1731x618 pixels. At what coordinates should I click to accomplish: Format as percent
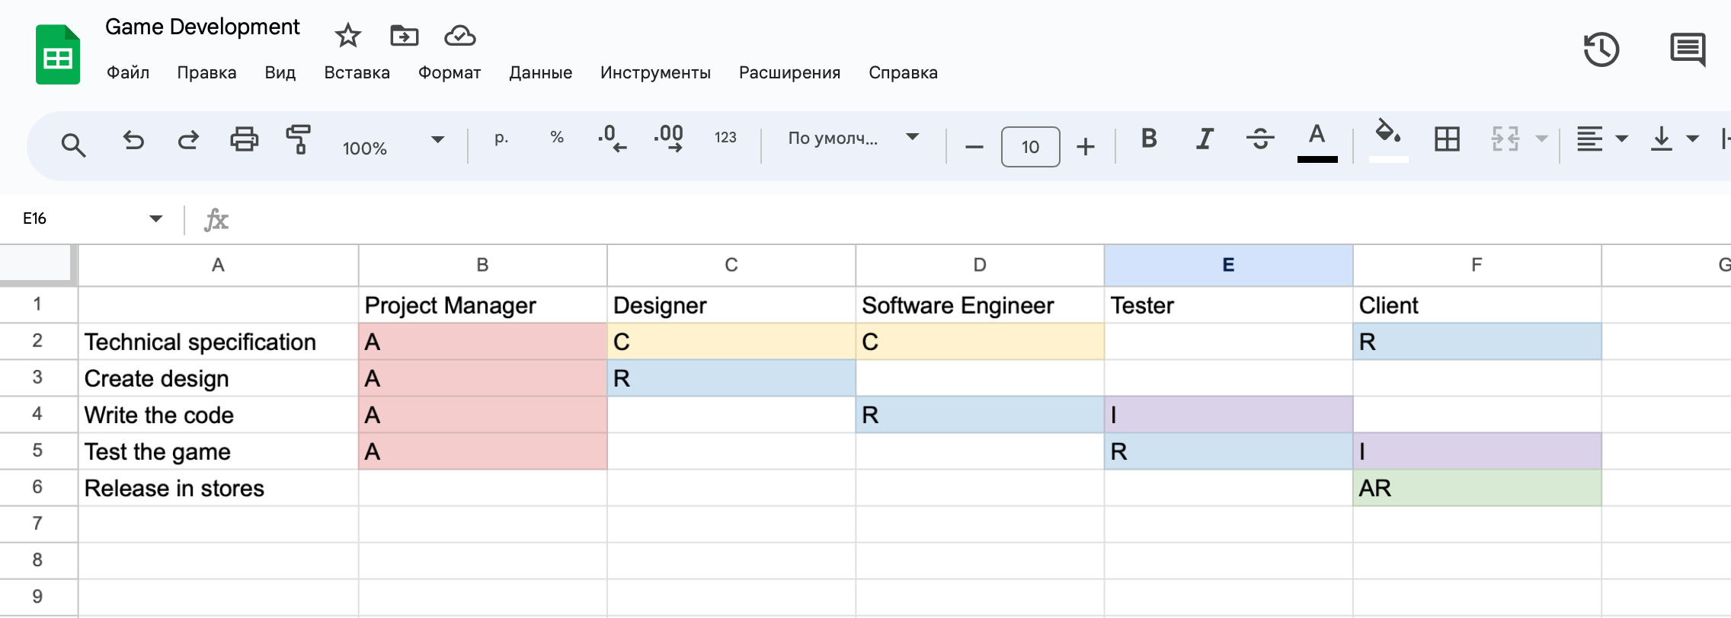(557, 138)
